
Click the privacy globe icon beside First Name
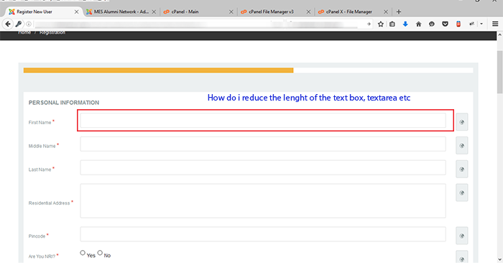coord(461,122)
